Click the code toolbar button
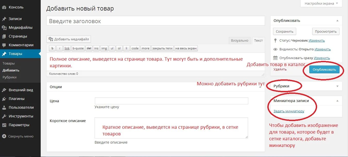The width and height of the screenshot is (348, 157). click(x=135, y=48)
